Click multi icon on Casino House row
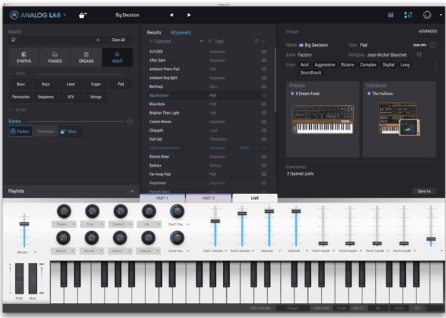446x318 pixels. point(264,122)
